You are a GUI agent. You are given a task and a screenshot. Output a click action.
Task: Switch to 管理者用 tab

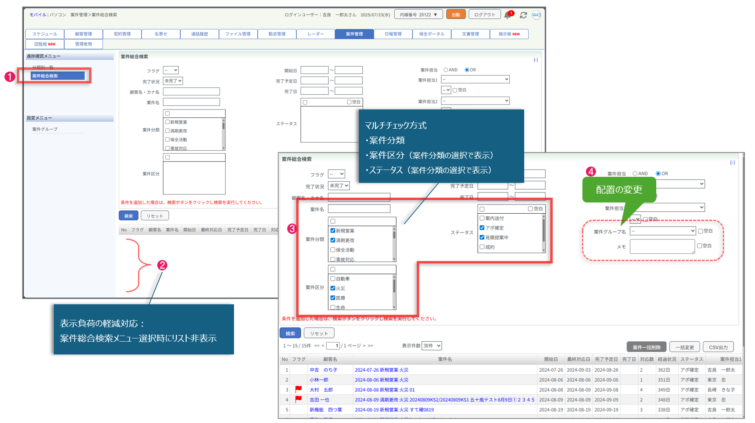tap(83, 44)
